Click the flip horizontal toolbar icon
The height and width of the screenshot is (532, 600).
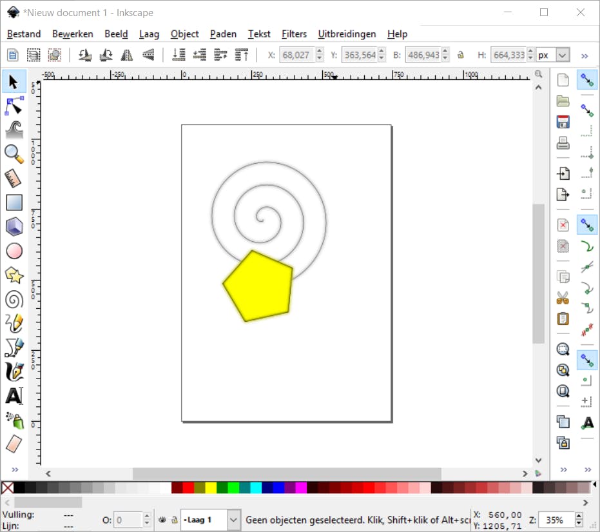coord(127,55)
